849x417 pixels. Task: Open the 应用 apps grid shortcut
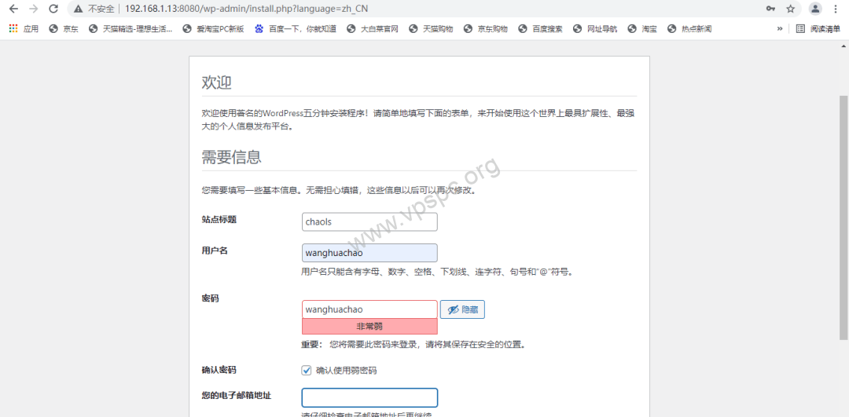24,29
